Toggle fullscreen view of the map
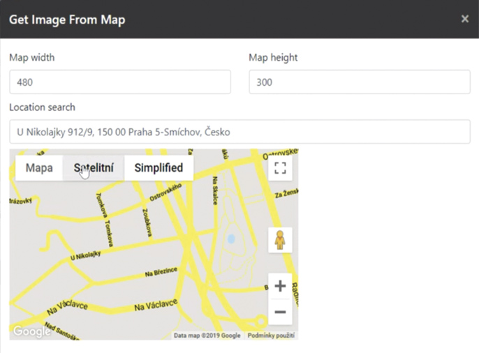 click(280, 168)
